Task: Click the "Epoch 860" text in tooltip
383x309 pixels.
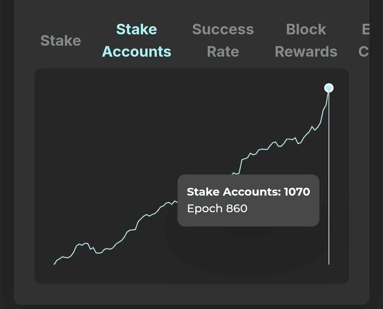Action: point(217,208)
